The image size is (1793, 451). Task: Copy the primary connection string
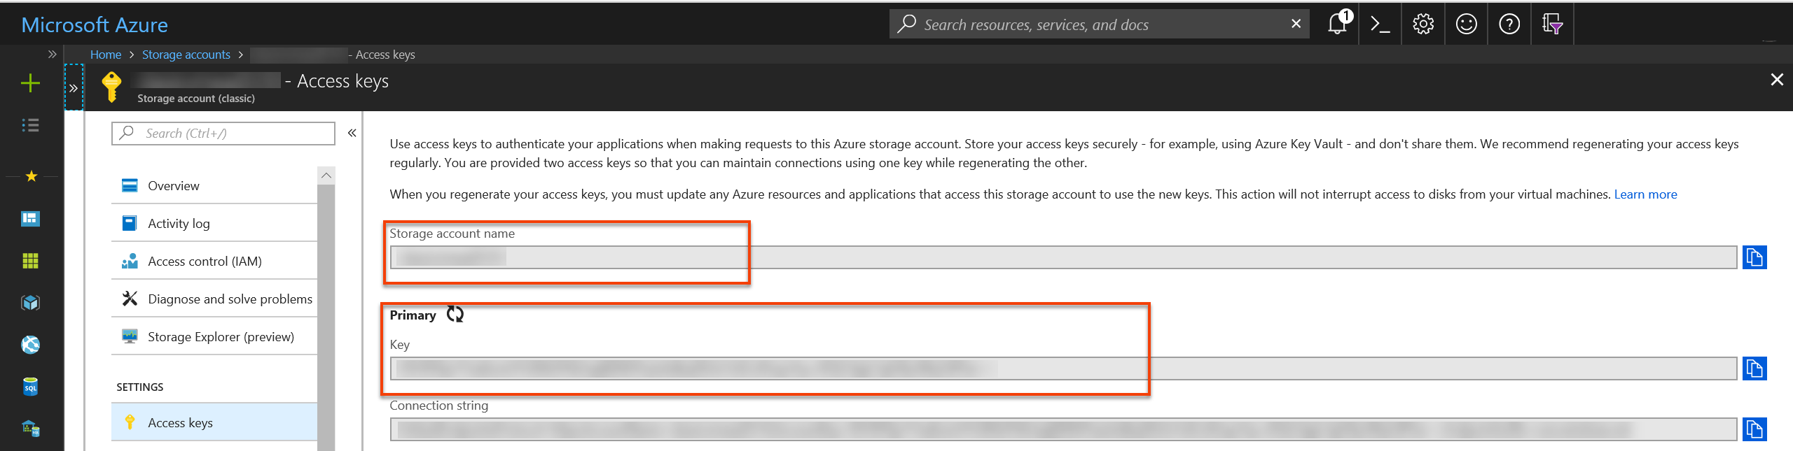[x=1754, y=429]
